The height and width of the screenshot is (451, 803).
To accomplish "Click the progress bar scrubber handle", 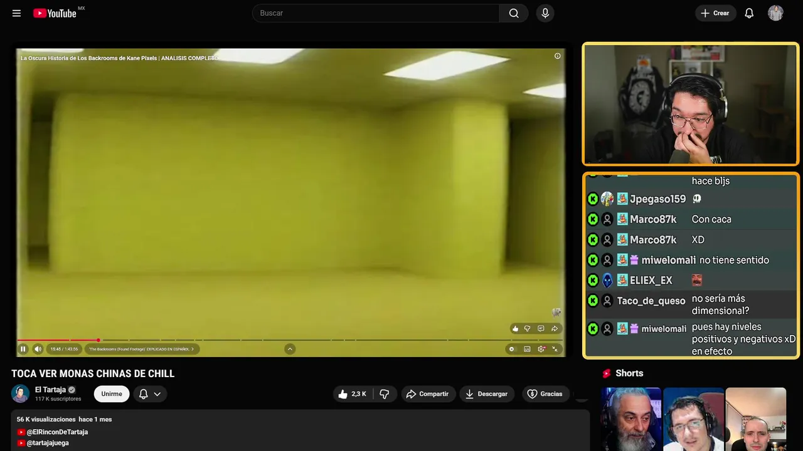I will [98, 340].
